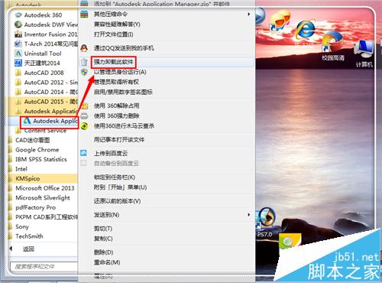Click the trash icon beside 强力卸载此软件
This screenshot has height=283, width=382.
[84, 62]
